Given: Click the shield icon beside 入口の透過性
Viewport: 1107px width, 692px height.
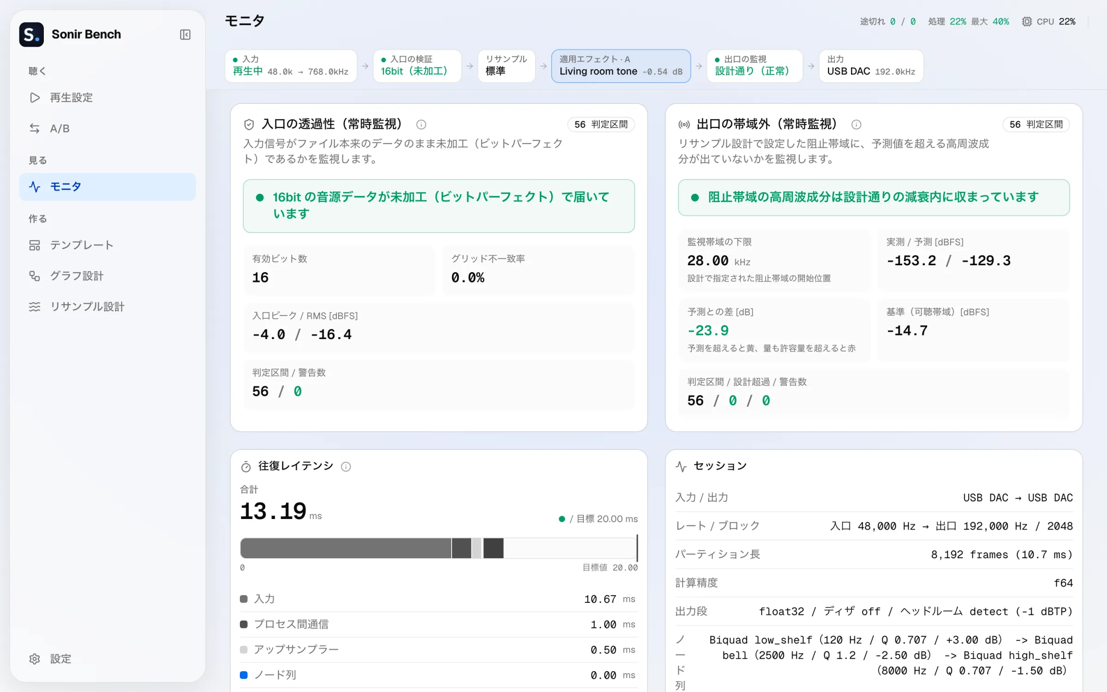Looking at the screenshot, I should [x=249, y=124].
